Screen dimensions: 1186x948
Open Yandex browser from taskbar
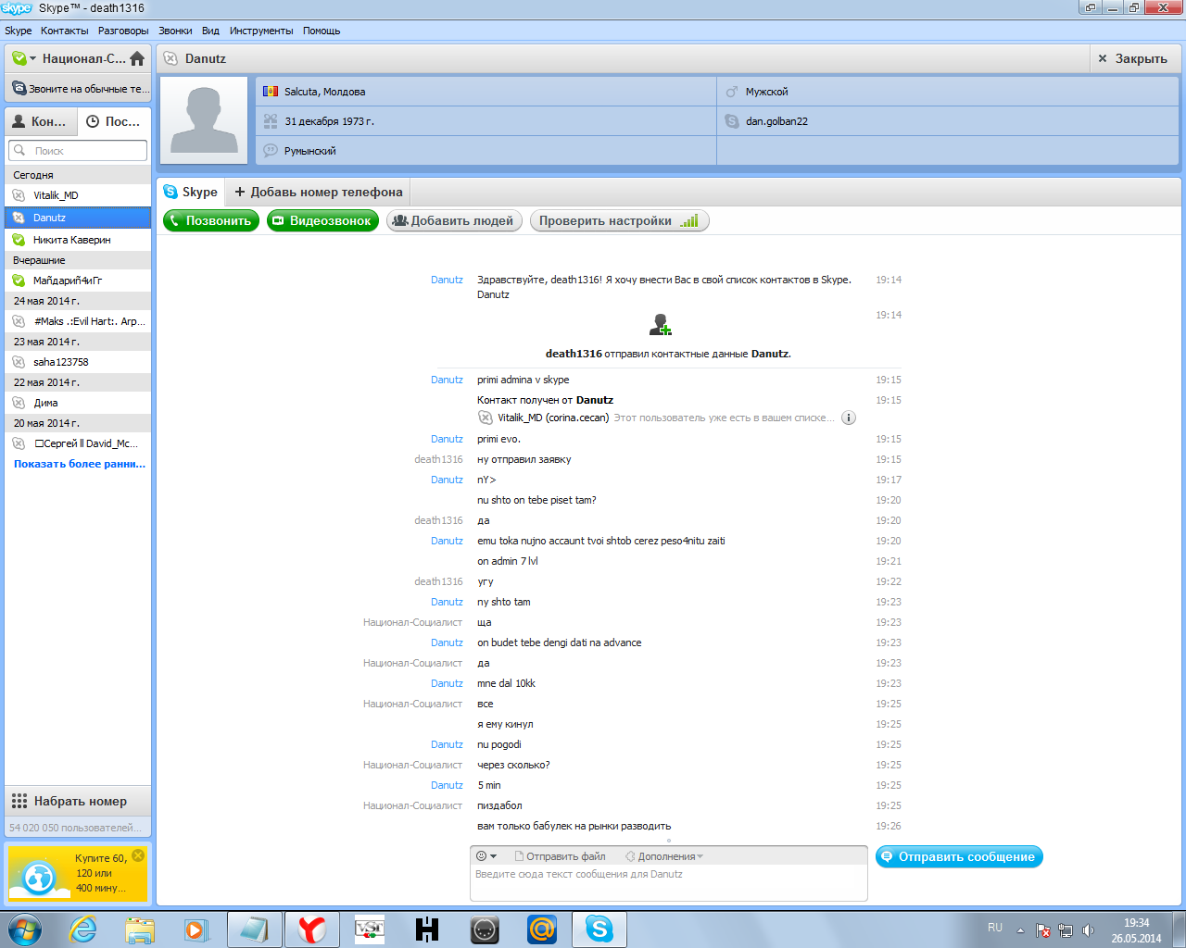(x=312, y=929)
